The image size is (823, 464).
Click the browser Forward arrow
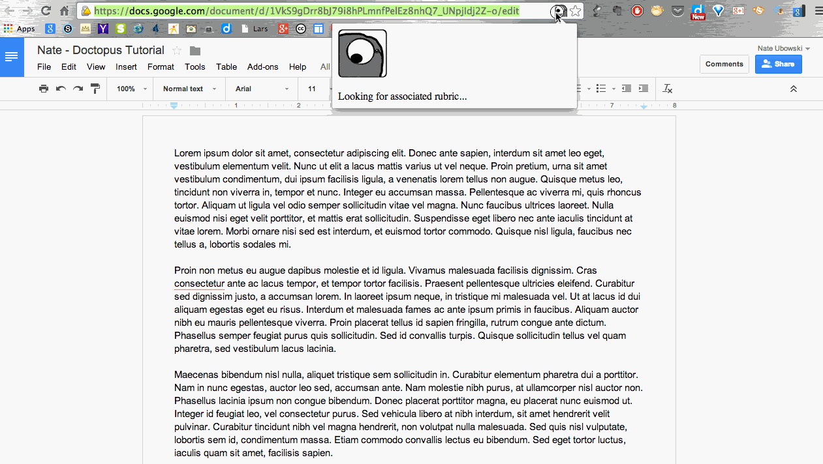click(27, 11)
